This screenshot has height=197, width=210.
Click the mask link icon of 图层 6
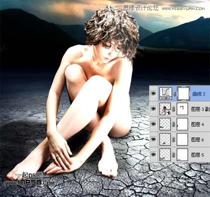point(173,139)
